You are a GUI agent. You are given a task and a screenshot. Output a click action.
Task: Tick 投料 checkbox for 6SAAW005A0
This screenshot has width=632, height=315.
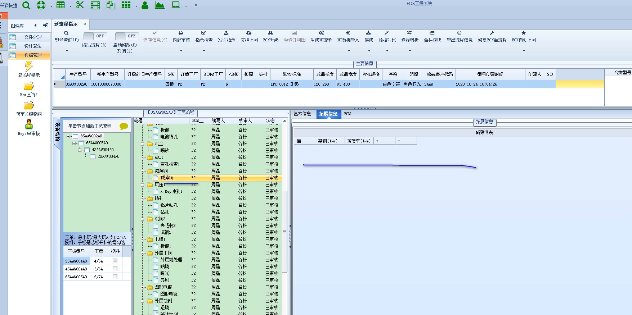tap(115, 277)
